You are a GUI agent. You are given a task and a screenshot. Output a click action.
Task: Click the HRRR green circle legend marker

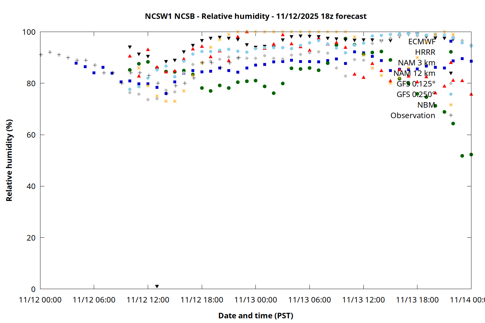(451, 52)
